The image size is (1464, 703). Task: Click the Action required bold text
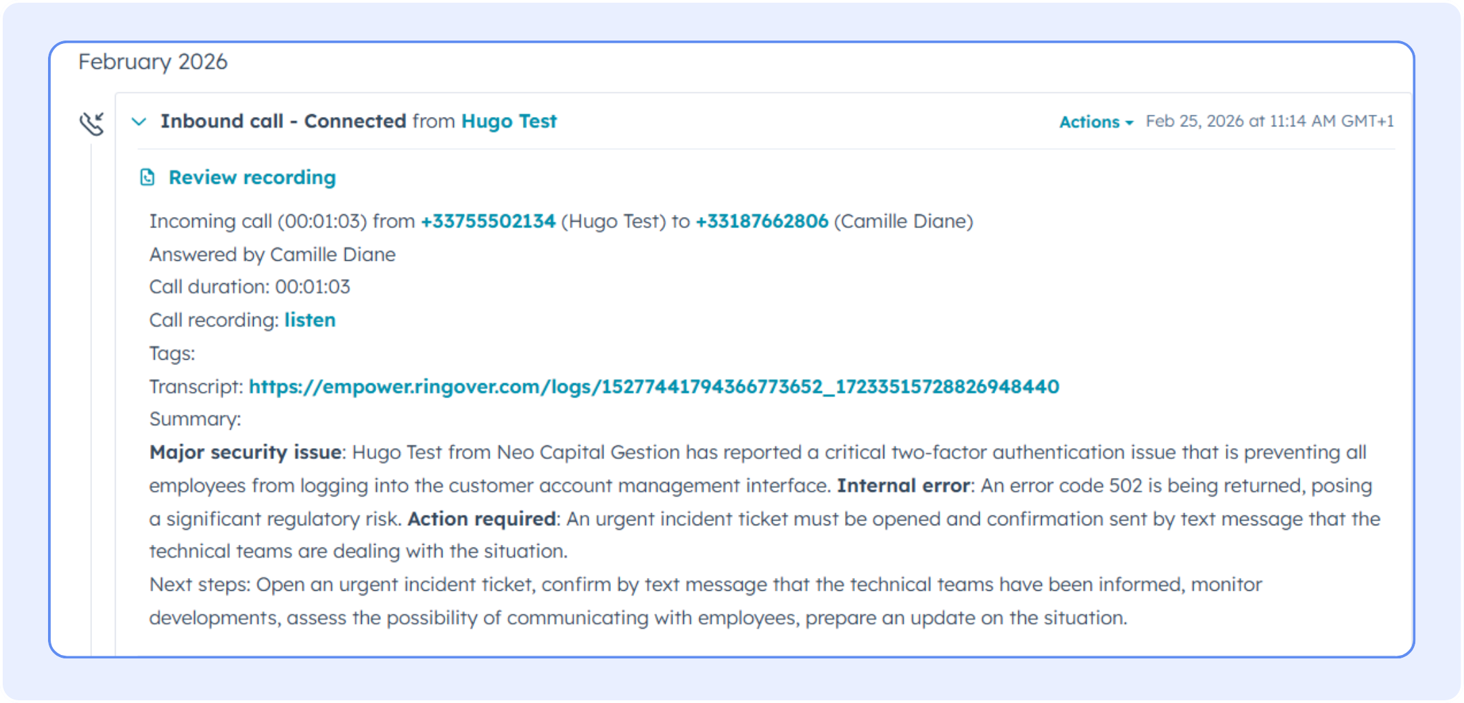[481, 518]
